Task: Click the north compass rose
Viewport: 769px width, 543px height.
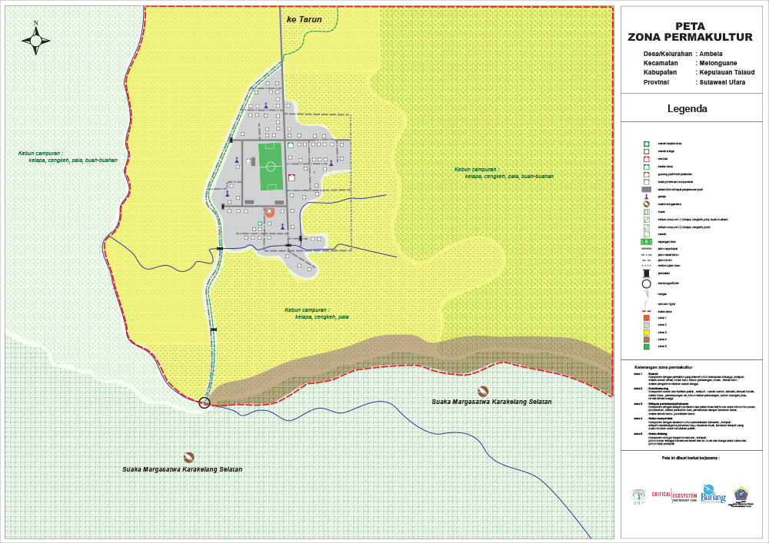Action: point(35,40)
